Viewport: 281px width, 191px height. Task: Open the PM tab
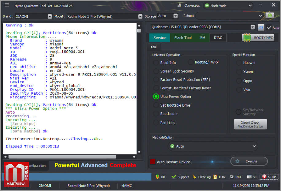click(203, 38)
